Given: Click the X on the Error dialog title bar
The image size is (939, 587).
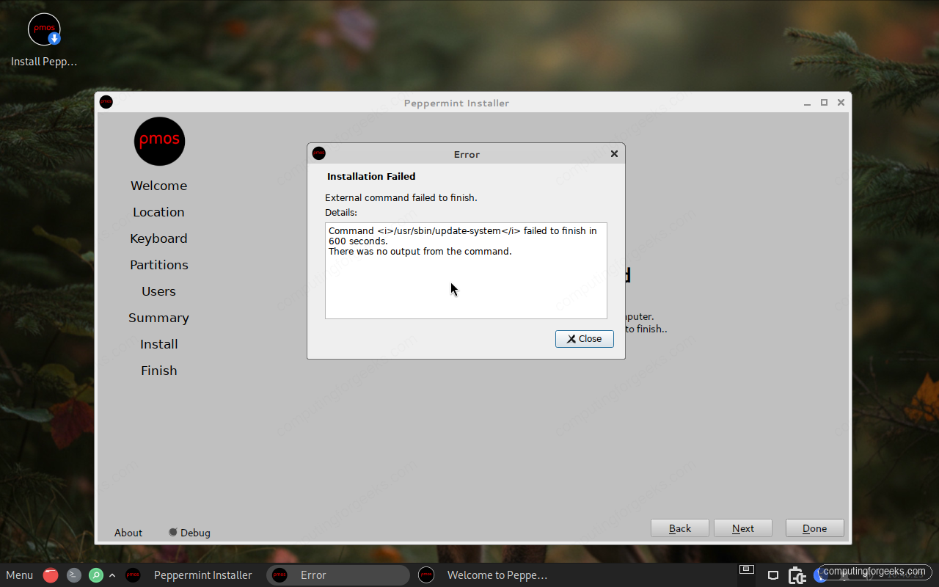Looking at the screenshot, I should click(x=614, y=154).
